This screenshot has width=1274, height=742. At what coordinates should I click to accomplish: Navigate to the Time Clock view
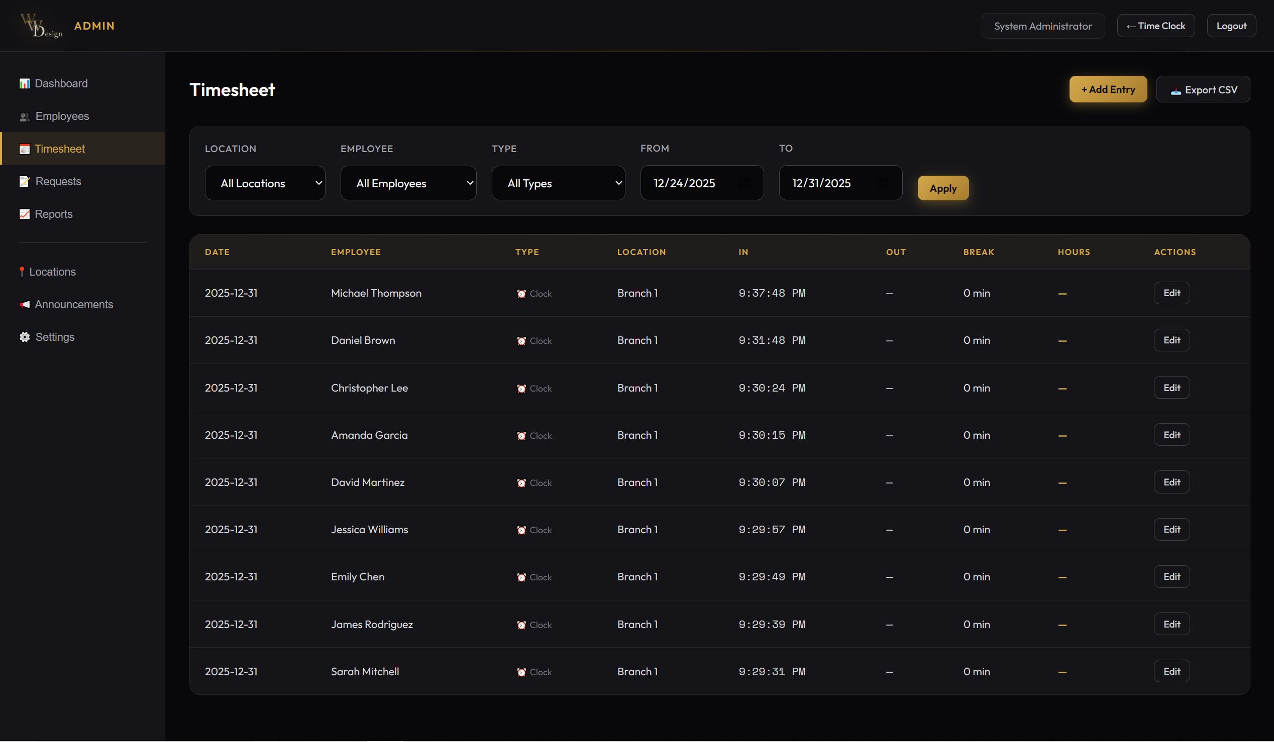click(x=1156, y=25)
